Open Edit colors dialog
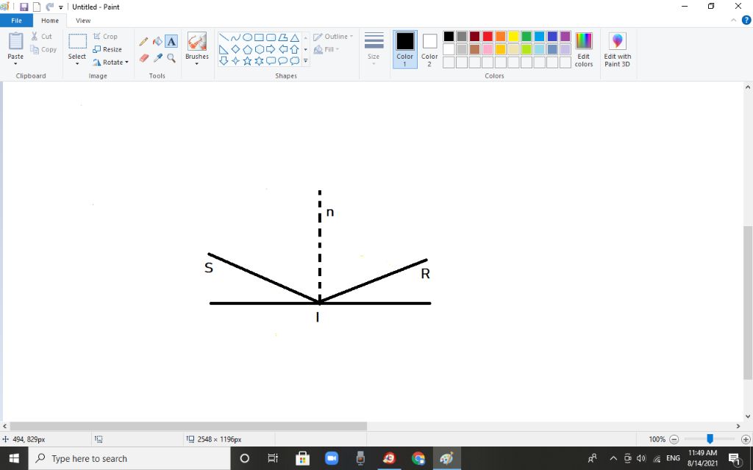The image size is (753, 470). point(583,49)
